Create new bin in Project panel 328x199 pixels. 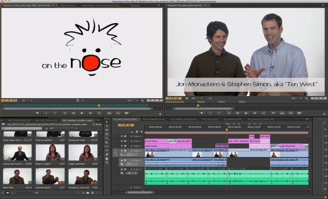tap(88, 193)
